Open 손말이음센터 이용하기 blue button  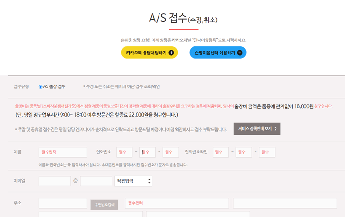[x=218, y=53]
